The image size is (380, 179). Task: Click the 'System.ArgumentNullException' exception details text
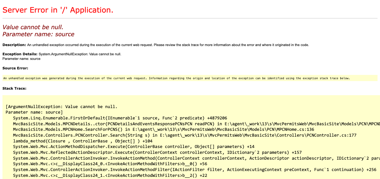pyautogui.click(x=80, y=54)
